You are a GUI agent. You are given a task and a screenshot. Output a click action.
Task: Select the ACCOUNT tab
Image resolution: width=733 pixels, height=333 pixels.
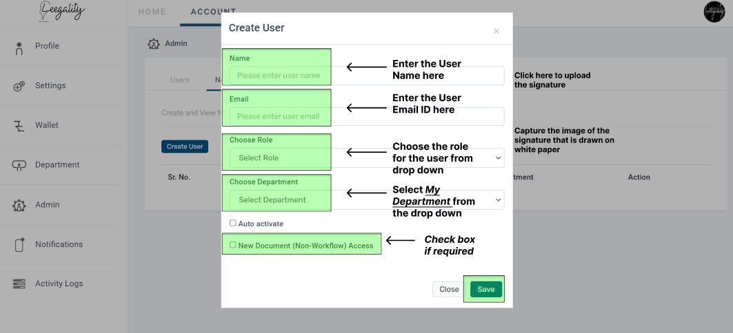pyautogui.click(x=214, y=12)
